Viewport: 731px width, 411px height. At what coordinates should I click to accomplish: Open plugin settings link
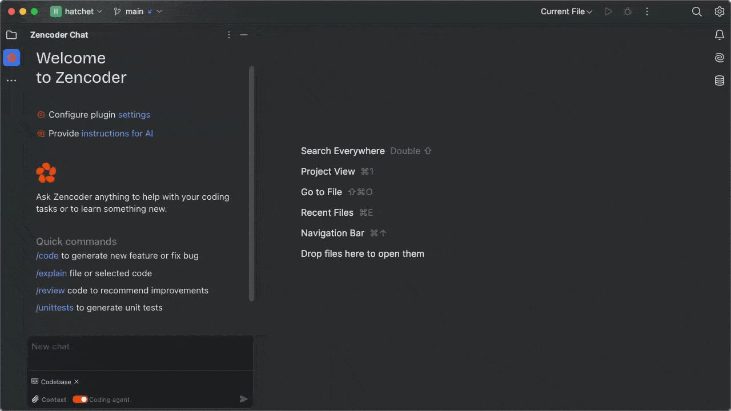[134, 115]
